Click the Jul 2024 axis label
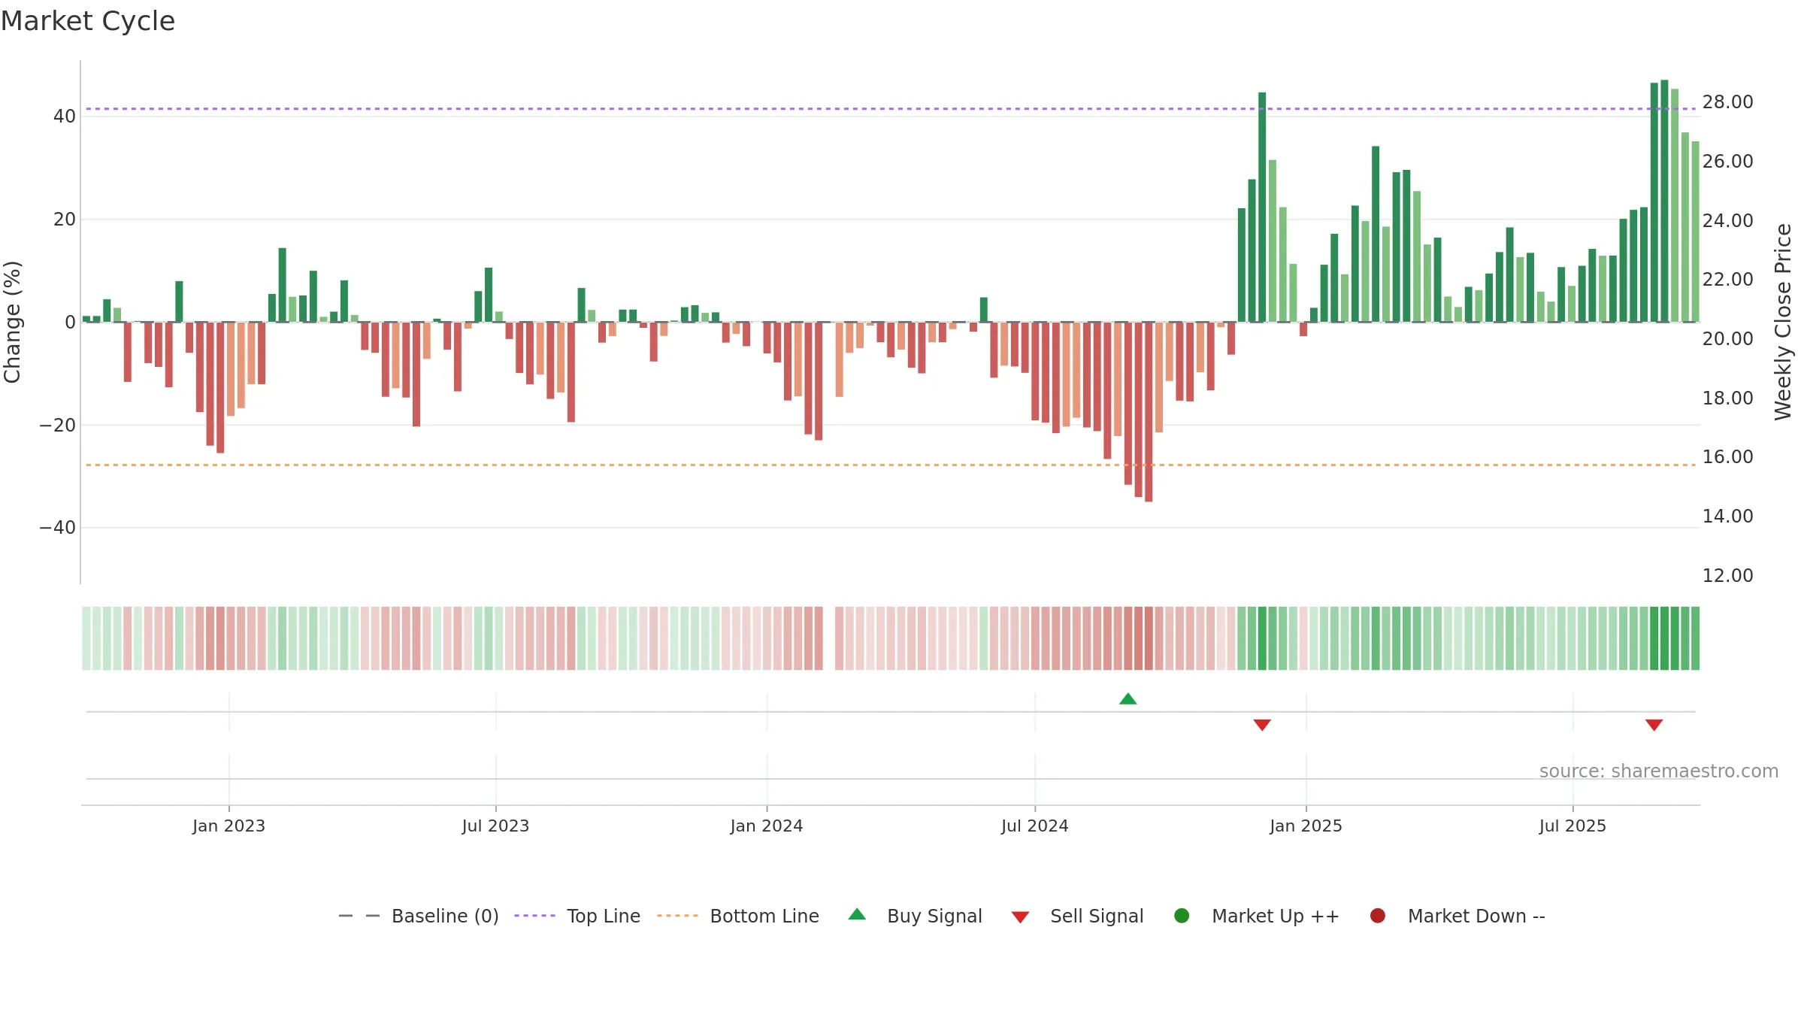This screenshot has width=1804, height=1015. (x=1034, y=826)
